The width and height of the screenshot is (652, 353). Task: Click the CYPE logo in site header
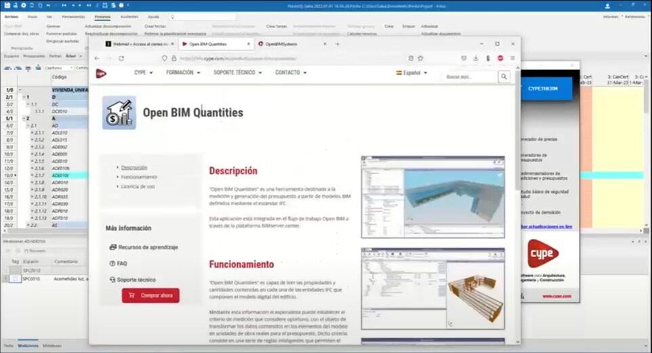[101, 73]
